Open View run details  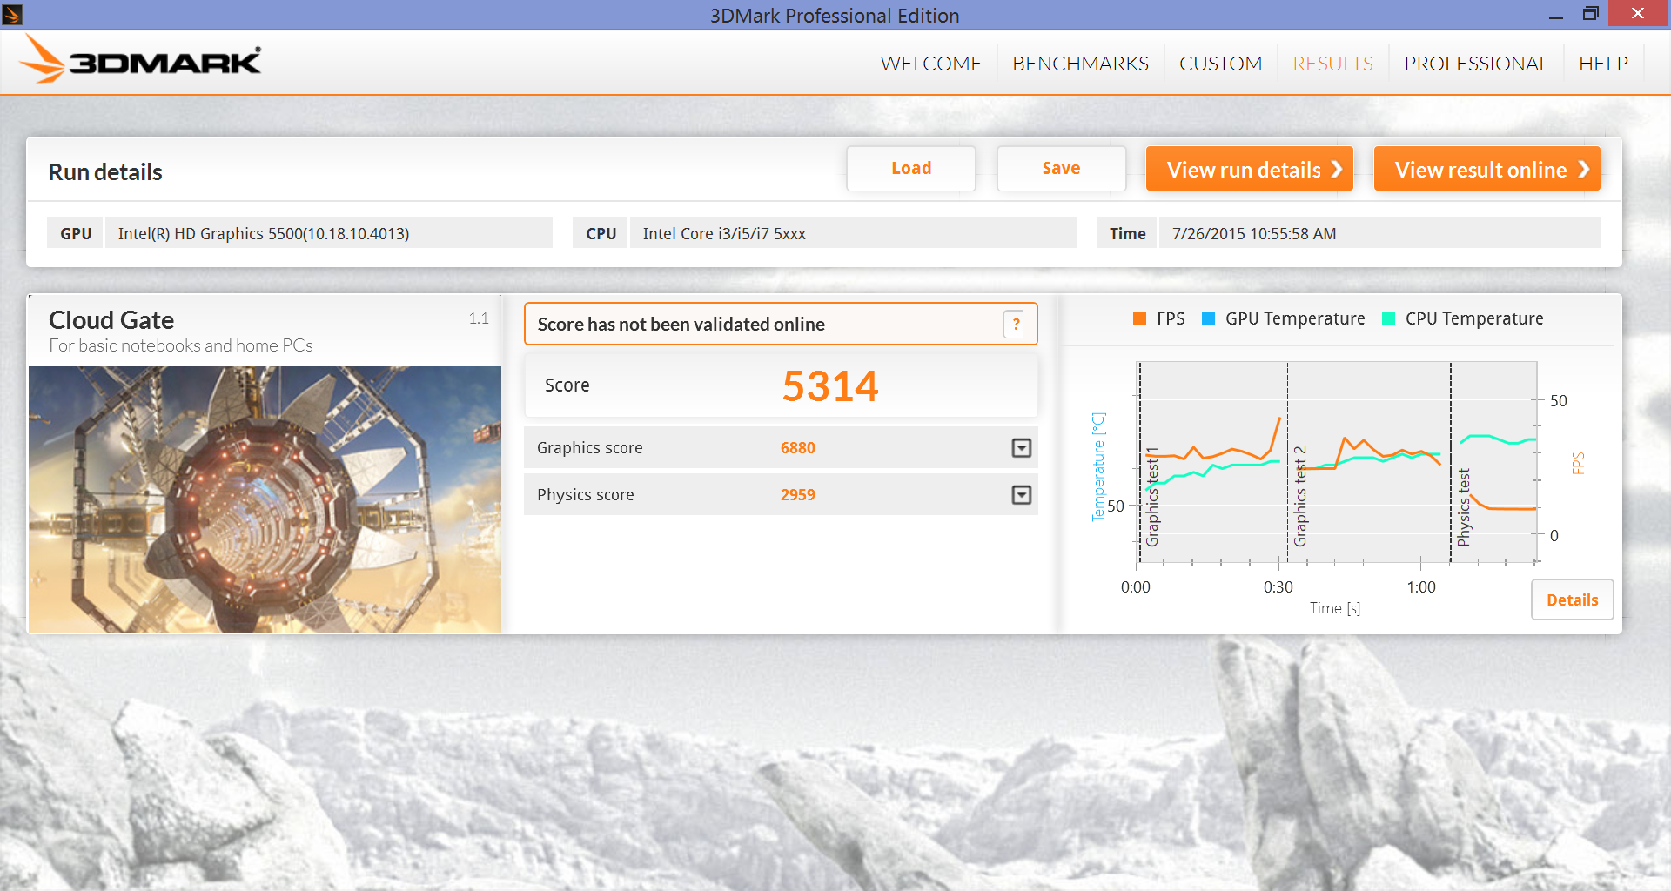point(1249,169)
